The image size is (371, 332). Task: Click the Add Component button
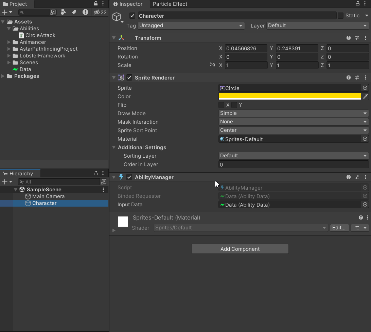(240, 249)
